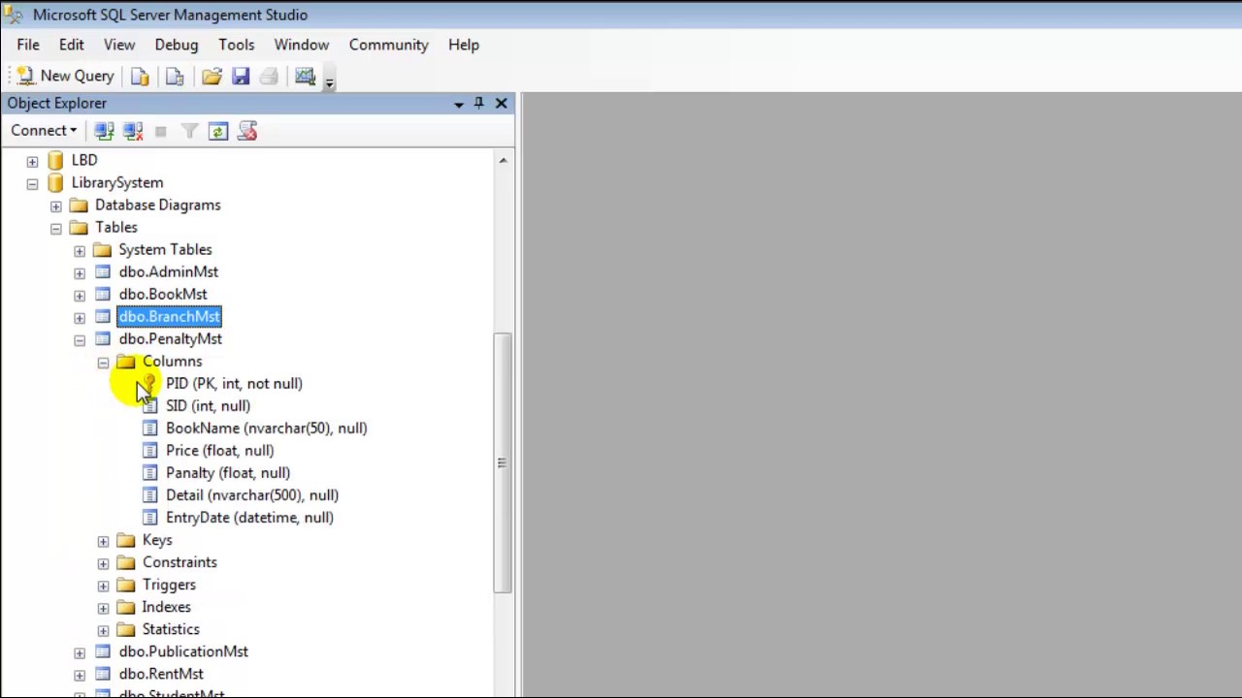Click the Object Explorer vertical scrollbar thumb
Screen dimensions: 1242x698
coord(503,462)
